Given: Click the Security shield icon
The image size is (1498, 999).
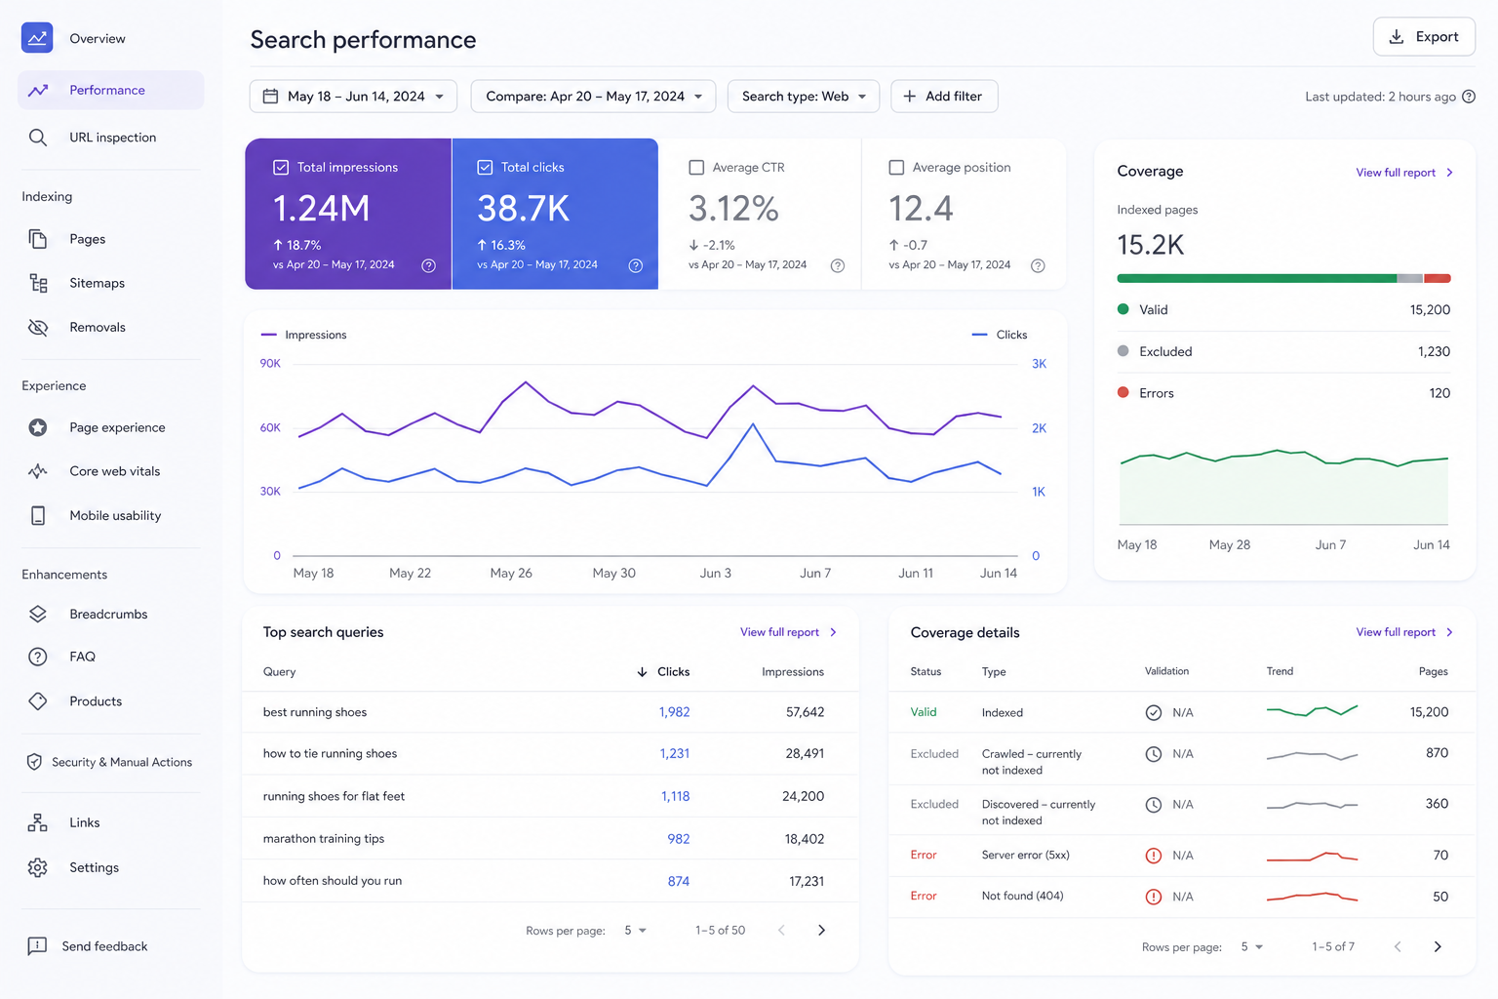Looking at the screenshot, I should click(x=34, y=762).
